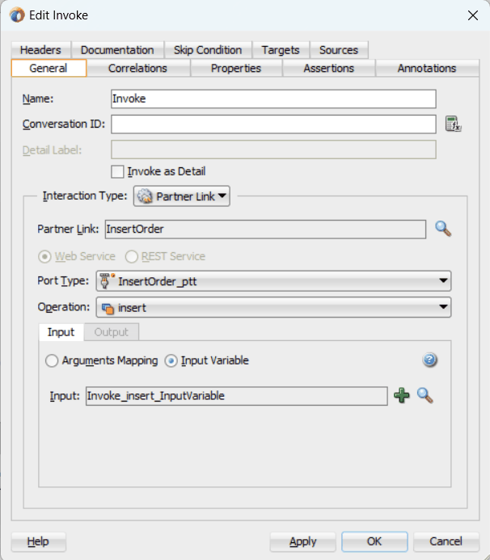
Task: Open the Annotations tab
Action: pyautogui.click(x=427, y=68)
